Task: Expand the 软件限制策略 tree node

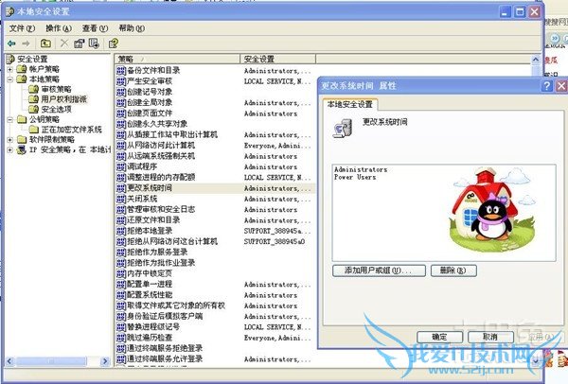Action: [10, 140]
